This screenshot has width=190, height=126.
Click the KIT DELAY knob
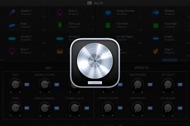(x=168, y=85)
